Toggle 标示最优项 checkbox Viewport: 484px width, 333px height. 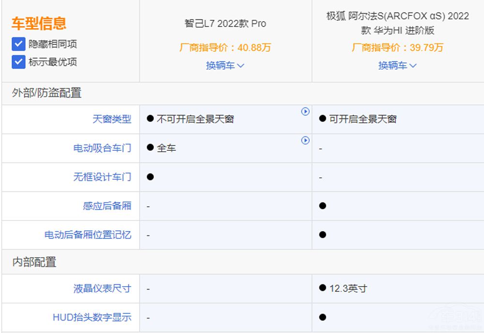coord(18,62)
